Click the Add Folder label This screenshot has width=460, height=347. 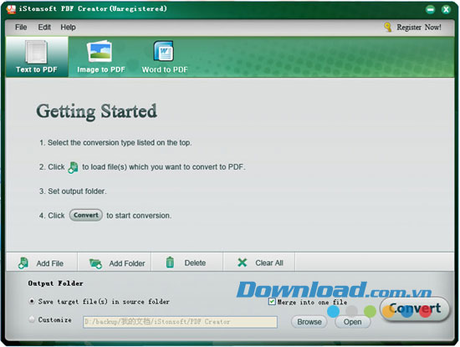coord(127,263)
